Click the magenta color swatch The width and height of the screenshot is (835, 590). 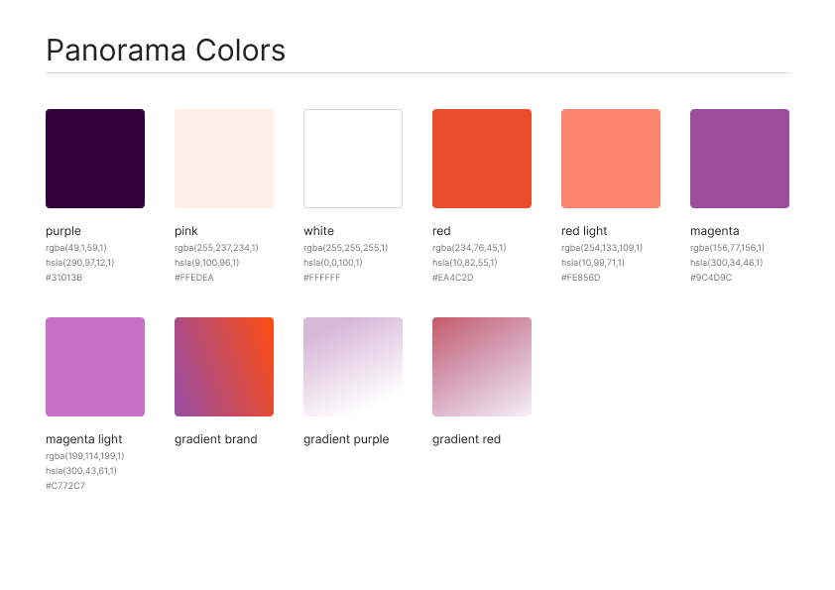[740, 159]
